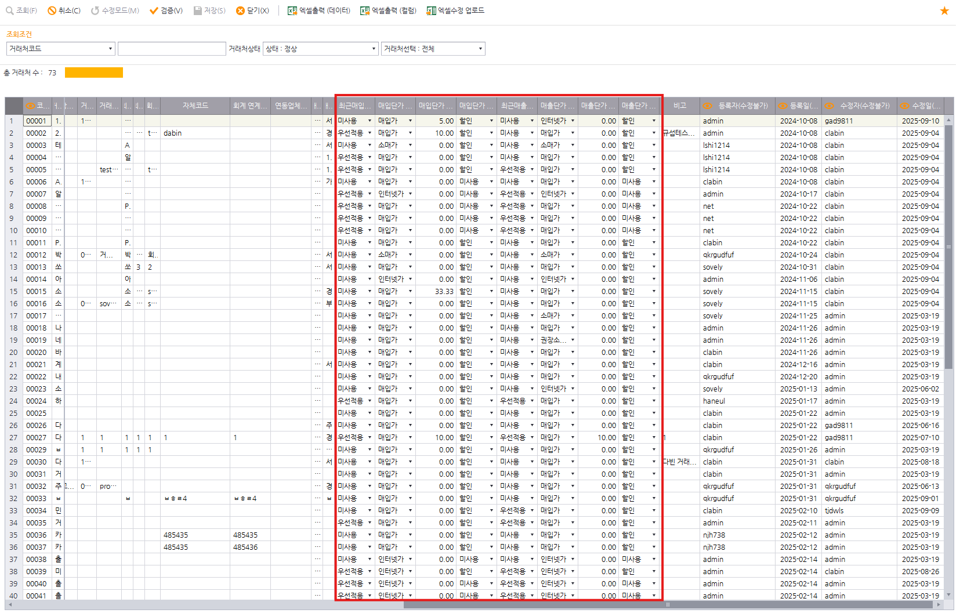The width and height of the screenshot is (960, 613).
Task: Open the 거래처코드 search field dropdown
Action: click(110, 49)
